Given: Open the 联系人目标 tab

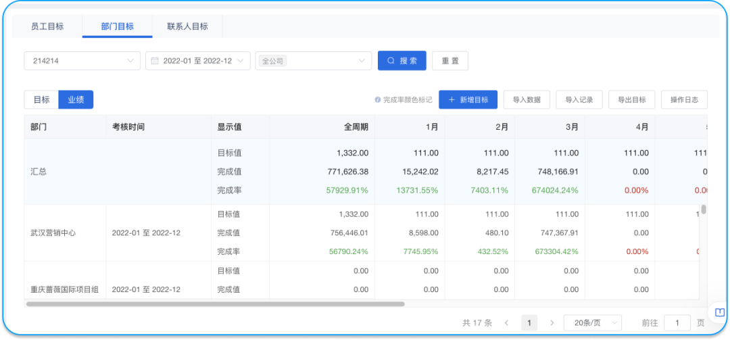Looking at the screenshot, I should coord(187,26).
